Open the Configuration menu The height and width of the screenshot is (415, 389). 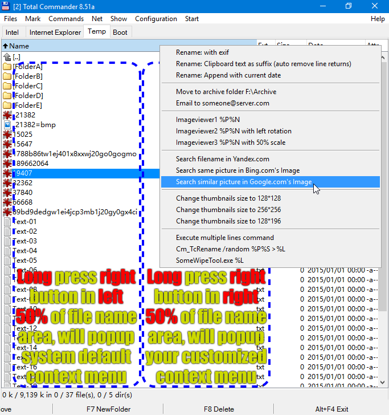tap(156, 19)
